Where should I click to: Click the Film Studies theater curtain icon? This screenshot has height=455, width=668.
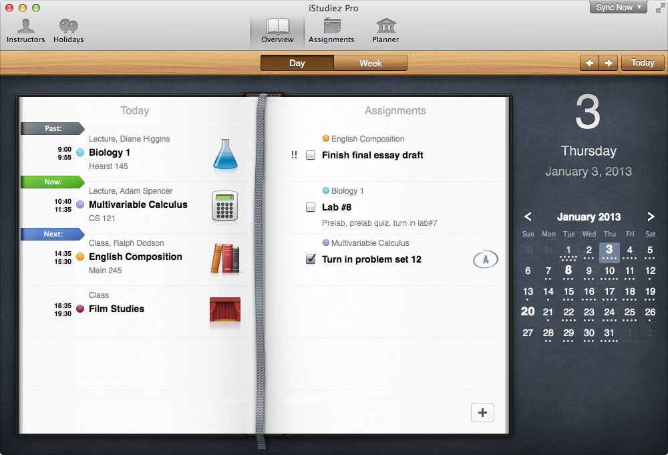point(225,309)
